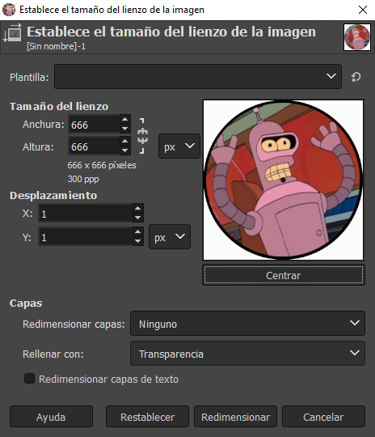Click into the Y offset field
Screen dimensions: 375x437
coord(86,236)
